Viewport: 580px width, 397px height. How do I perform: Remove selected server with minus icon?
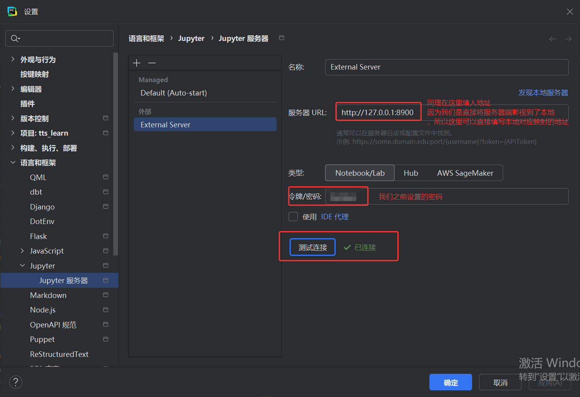pyautogui.click(x=152, y=63)
